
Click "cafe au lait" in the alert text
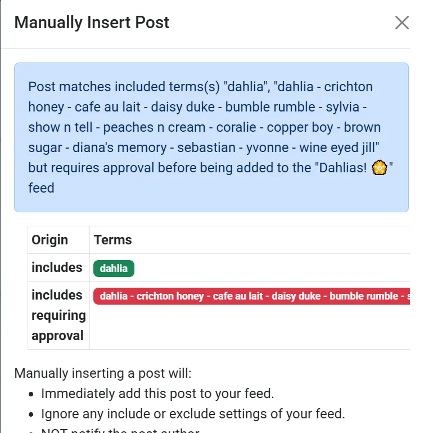105,107
